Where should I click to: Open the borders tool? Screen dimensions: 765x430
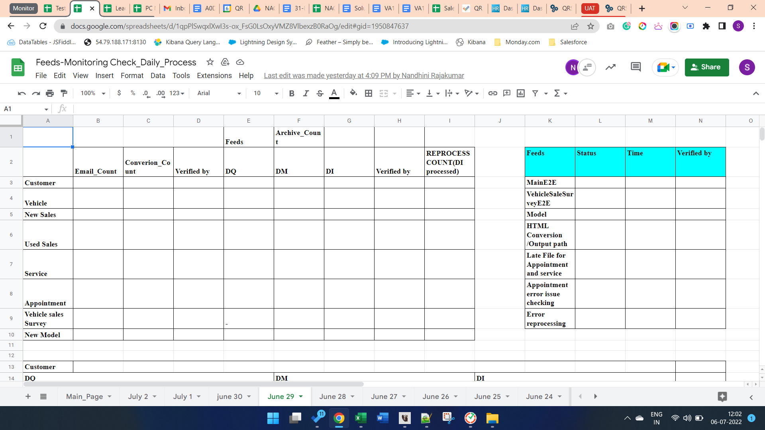click(369, 93)
